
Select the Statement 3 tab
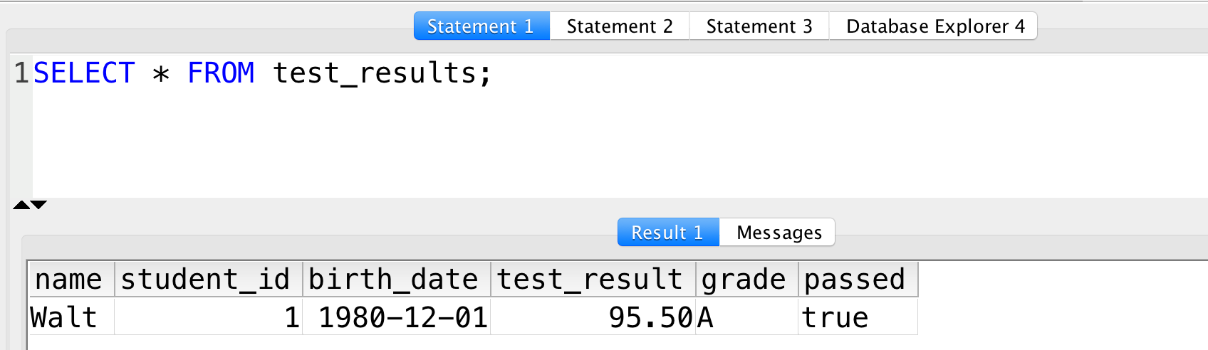pyautogui.click(x=759, y=26)
